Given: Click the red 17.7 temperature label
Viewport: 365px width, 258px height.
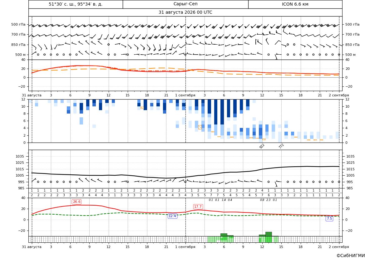Looking at the screenshot, I should coord(198,207).
